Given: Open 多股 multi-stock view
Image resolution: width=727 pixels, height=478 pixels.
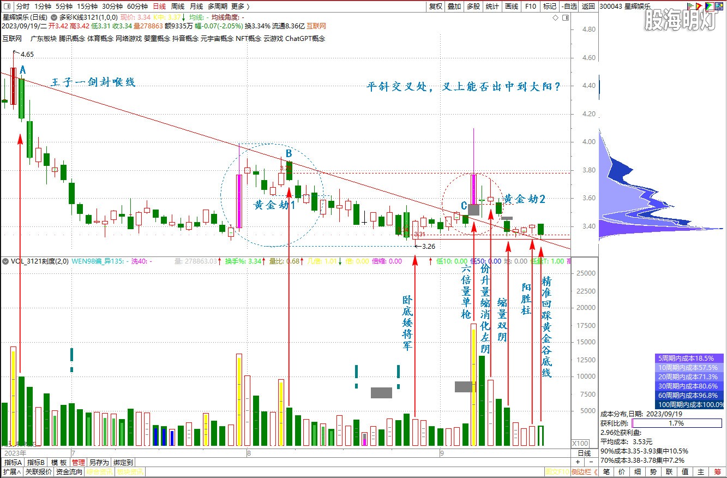Looking at the screenshot, I should (473, 7).
